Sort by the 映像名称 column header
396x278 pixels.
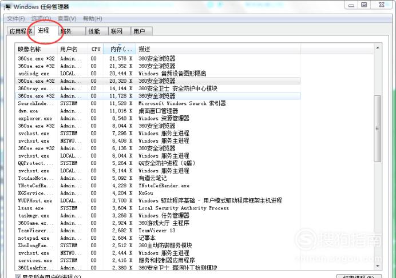[37, 49]
